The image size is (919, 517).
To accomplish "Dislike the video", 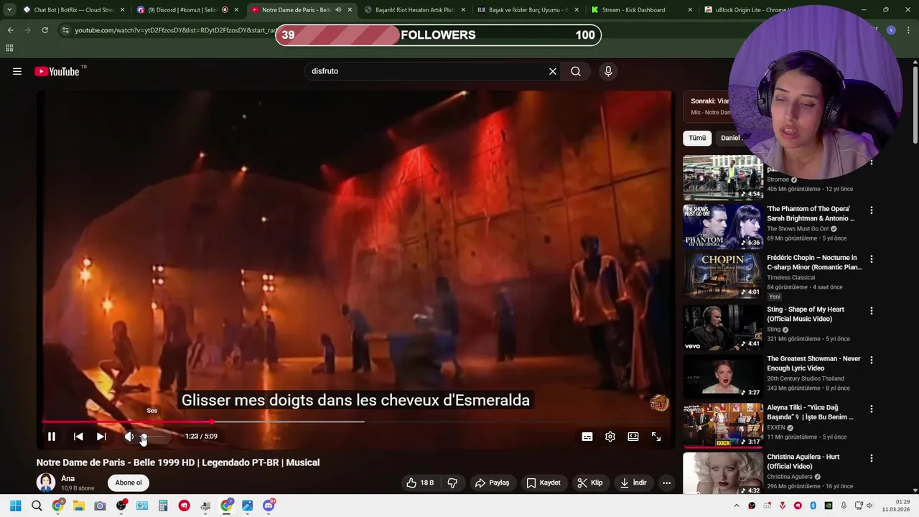I will (x=452, y=483).
